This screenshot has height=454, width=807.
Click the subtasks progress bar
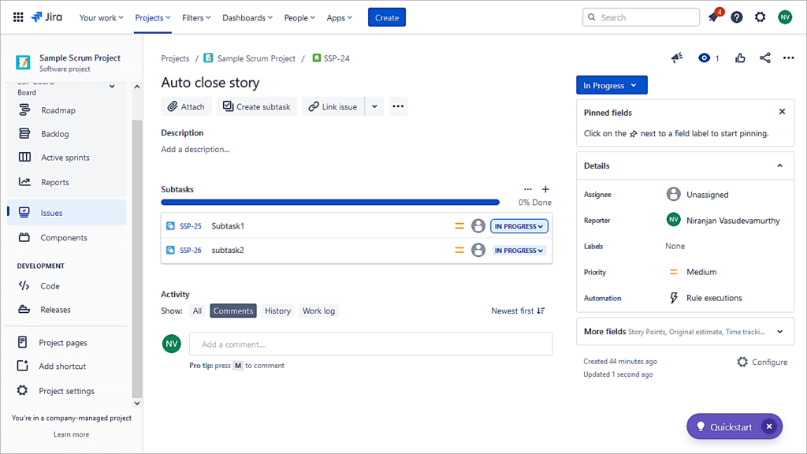[330, 202]
